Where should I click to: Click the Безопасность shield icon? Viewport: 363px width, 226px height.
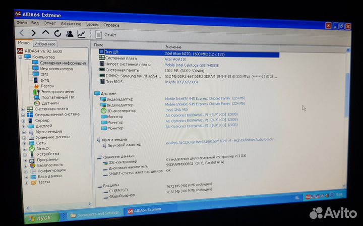click(x=32, y=166)
